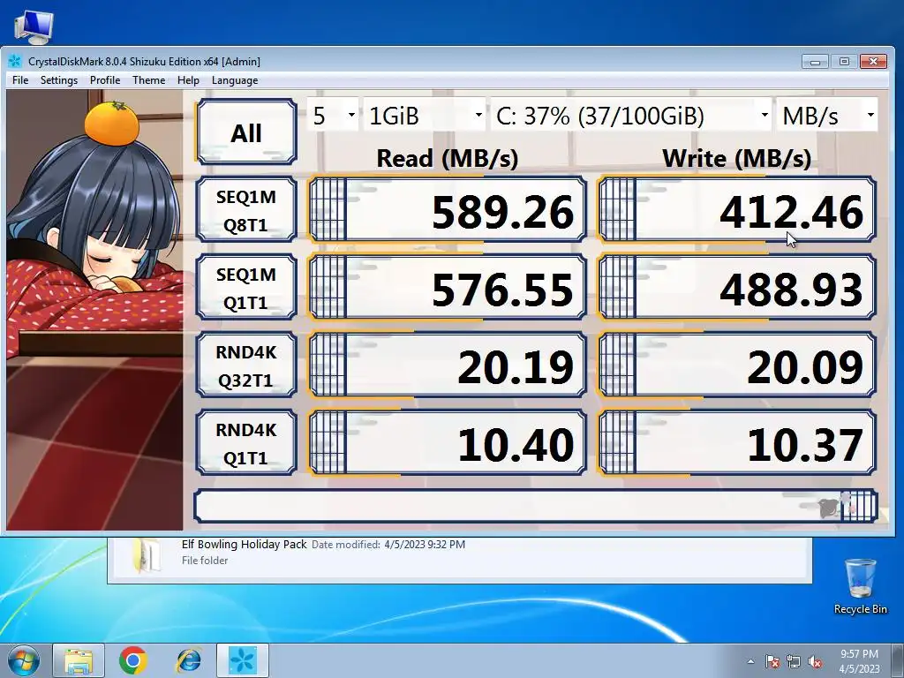The width and height of the screenshot is (904, 678).
Task: Click the 20.09 write result
Action: pyautogui.click(x=737, y=365)
